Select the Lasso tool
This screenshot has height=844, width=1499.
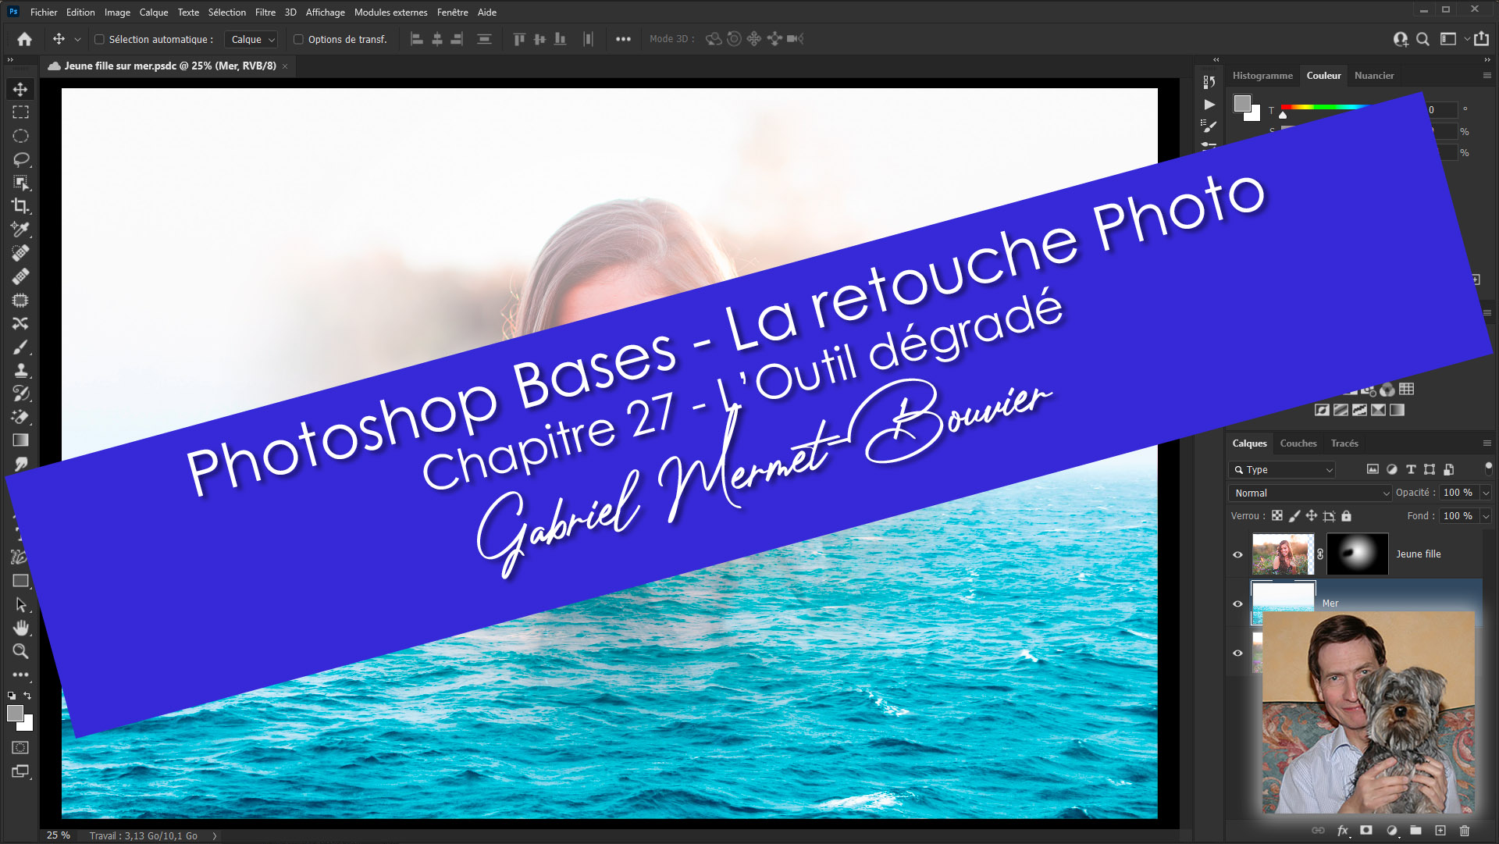(x=20, y=159)
